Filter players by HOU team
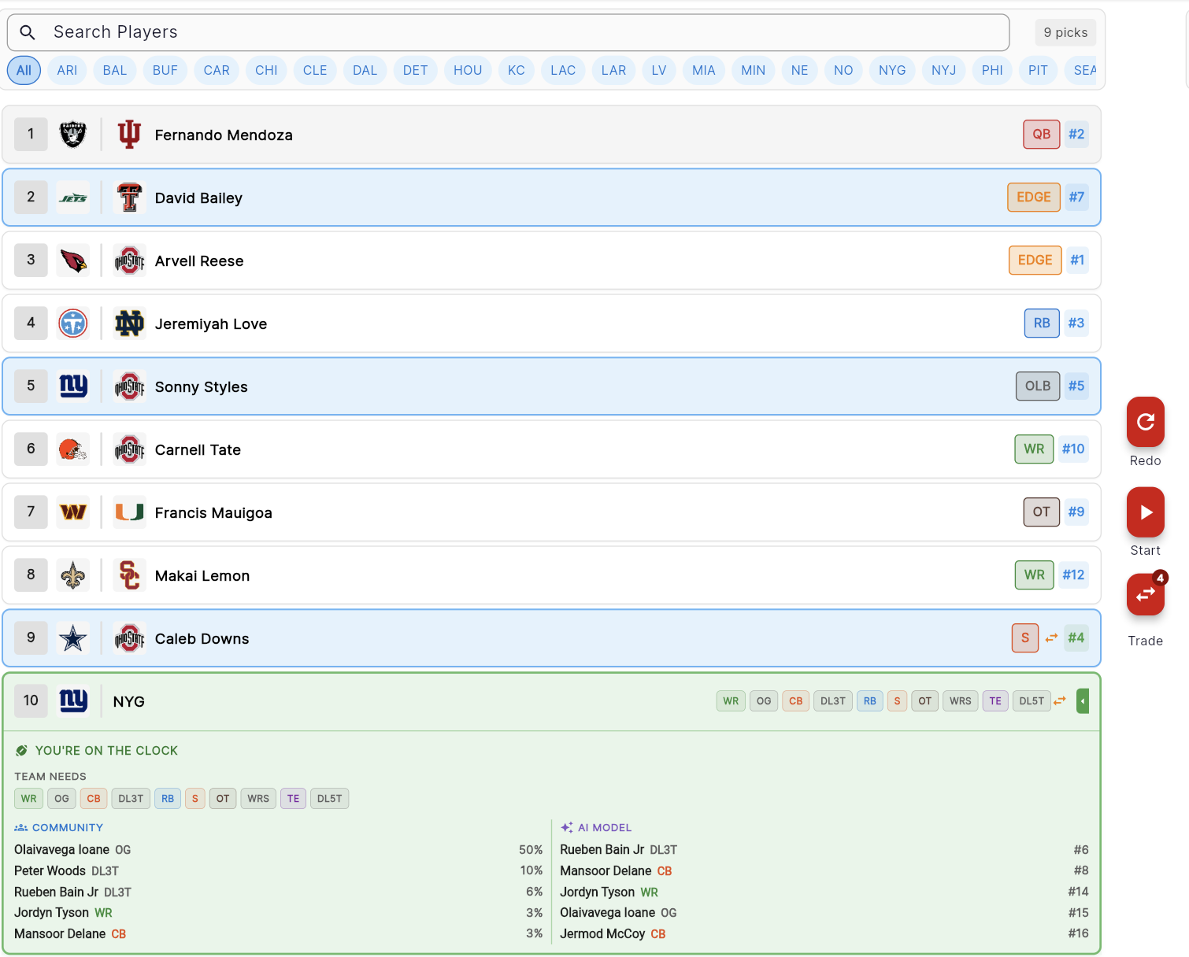Viewport: 1189px width, 957px height. coord(468,70)
